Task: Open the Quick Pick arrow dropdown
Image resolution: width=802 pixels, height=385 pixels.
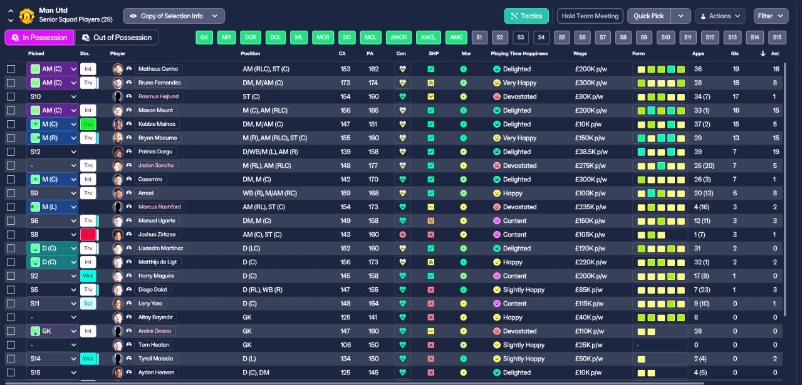Action: 681,16
